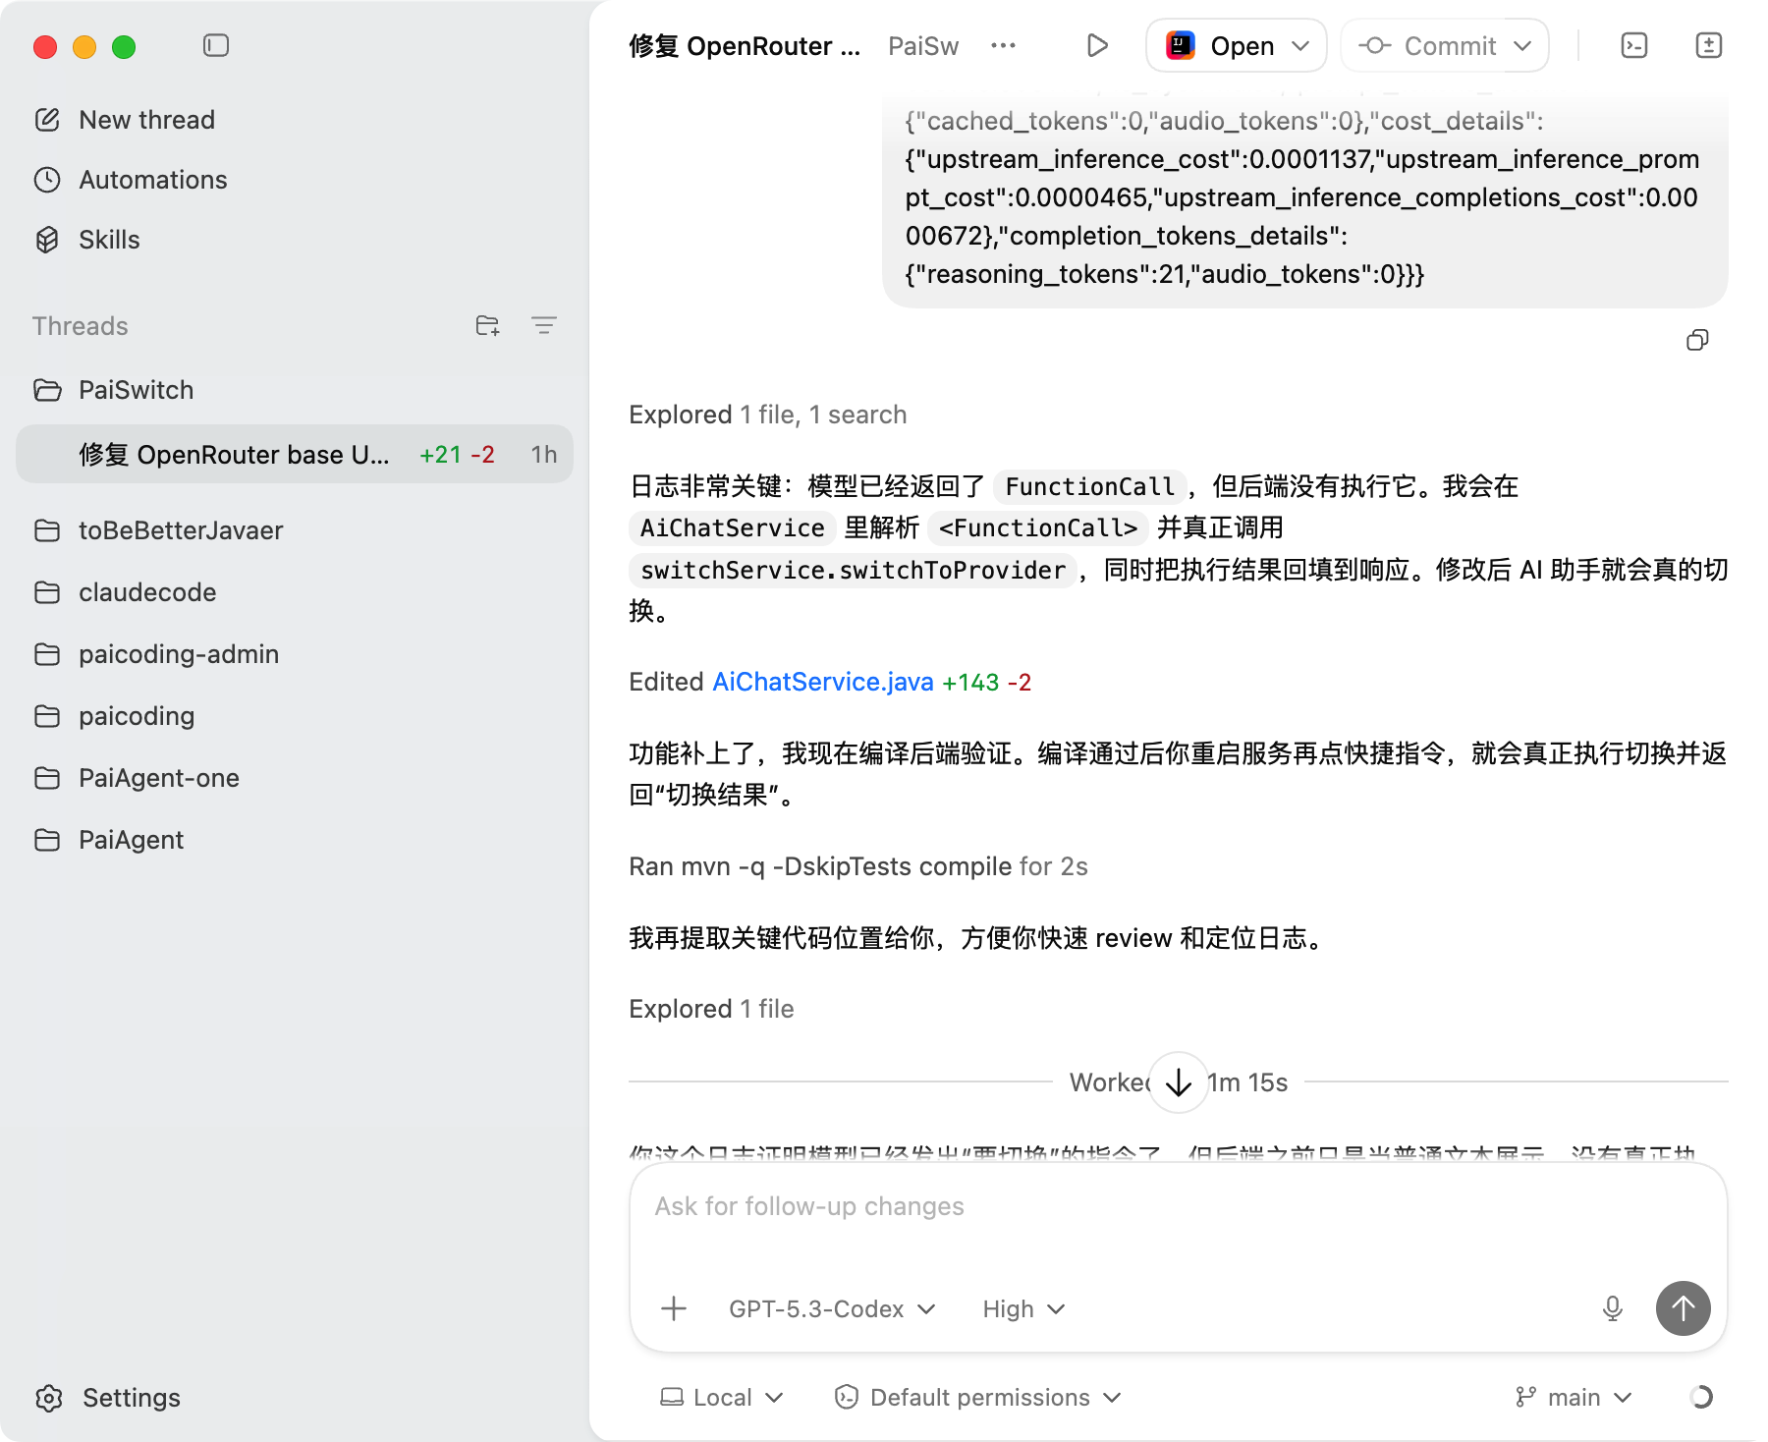Open the Automations section

(x=152, y=180)
